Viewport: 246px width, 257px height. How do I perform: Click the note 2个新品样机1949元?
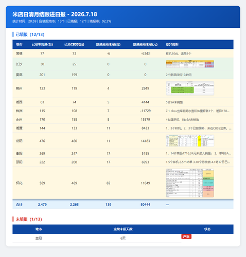tap(179, 75)
